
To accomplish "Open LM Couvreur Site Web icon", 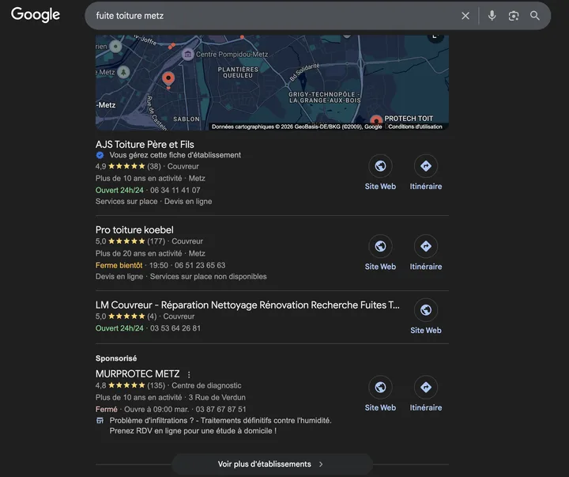I will click(426, 310).
